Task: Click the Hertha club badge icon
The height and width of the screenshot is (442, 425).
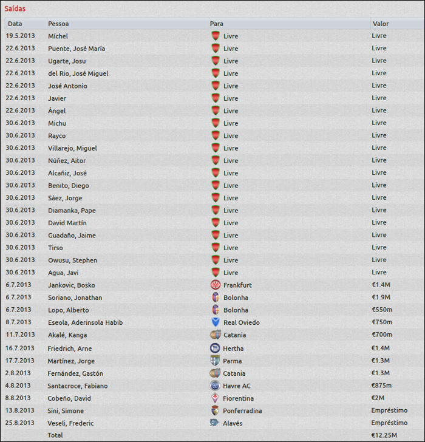Action: [x=215, y=348]
